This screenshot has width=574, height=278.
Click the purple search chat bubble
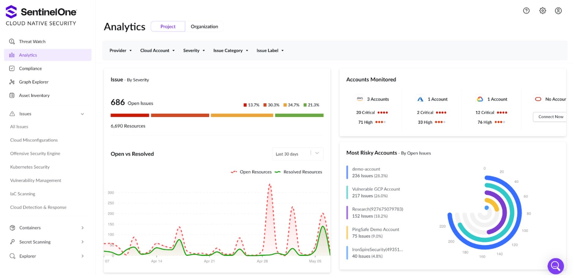click(555, 266)
